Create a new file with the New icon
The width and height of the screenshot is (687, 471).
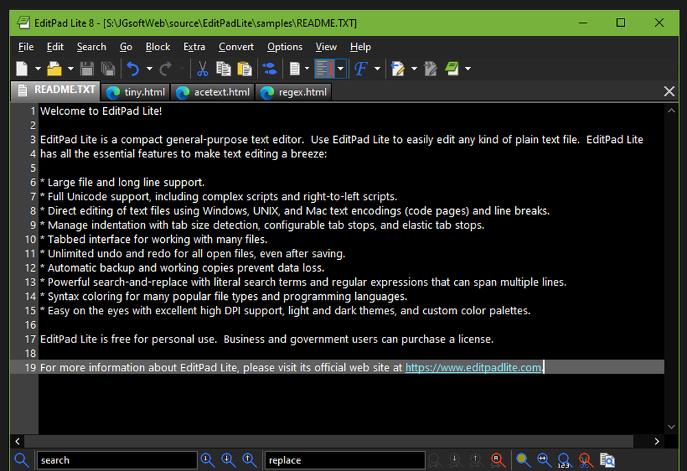[x=21, y=69]
